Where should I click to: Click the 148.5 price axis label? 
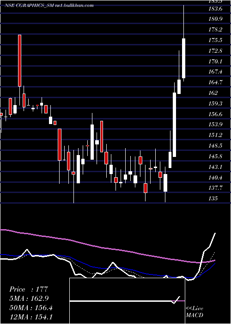[215, 146]
